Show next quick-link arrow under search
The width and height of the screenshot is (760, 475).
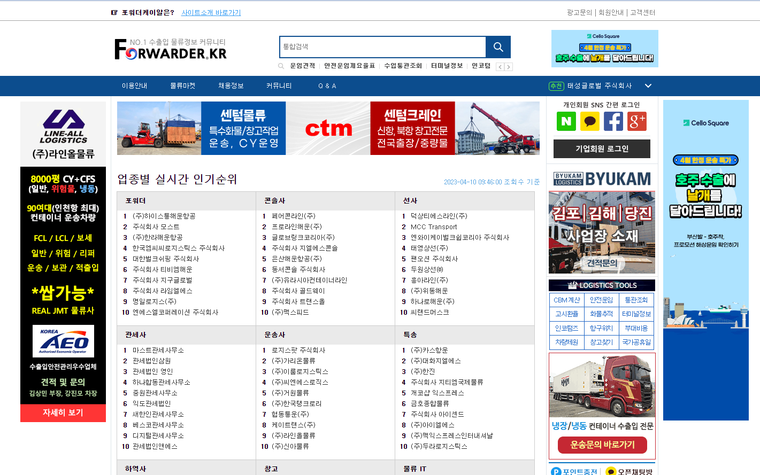point(509,67)
